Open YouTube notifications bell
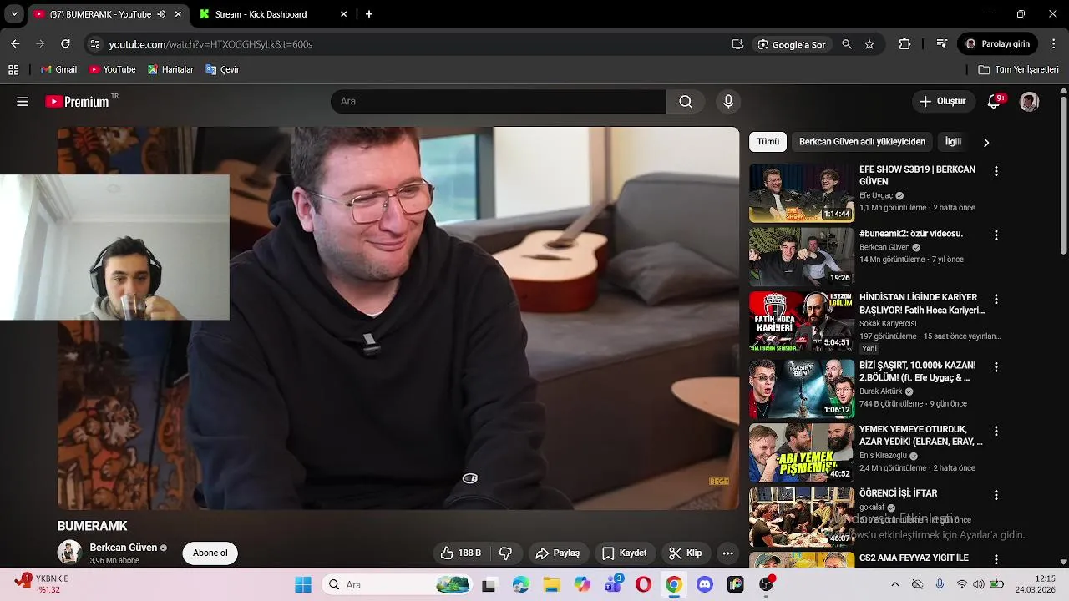The image size is (1069, 601). (994, 102)
